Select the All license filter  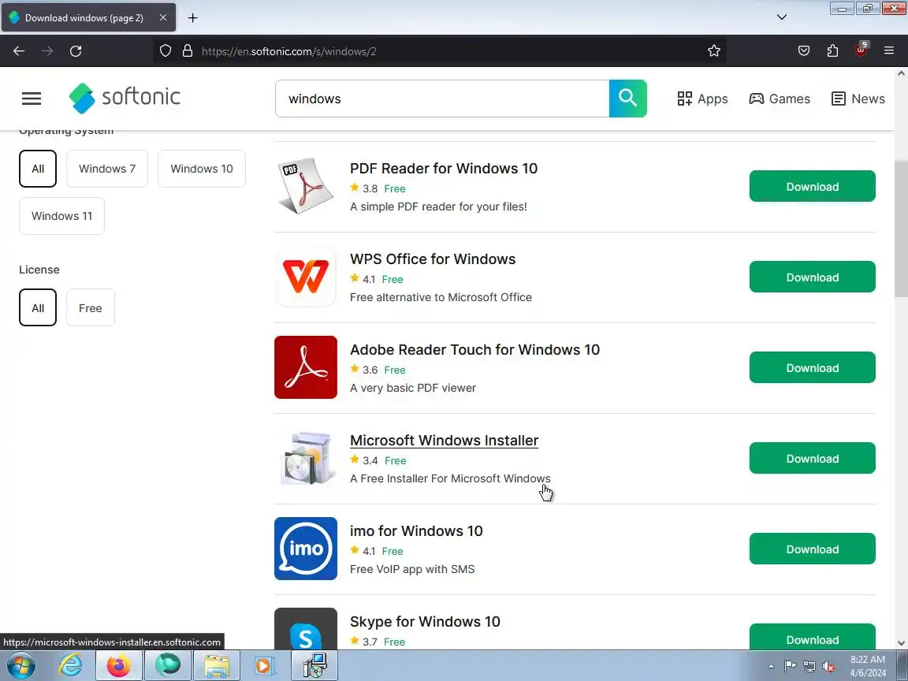click(x=38, y=308)
